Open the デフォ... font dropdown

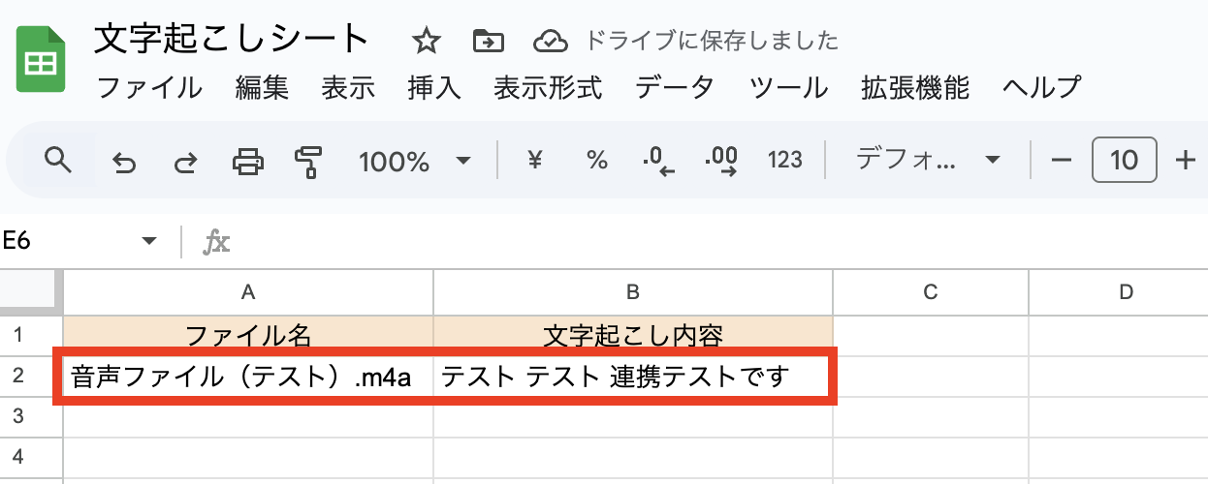[x=926, y=161]
